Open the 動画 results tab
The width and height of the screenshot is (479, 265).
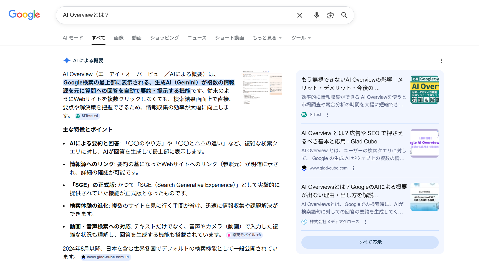(137, 38)
